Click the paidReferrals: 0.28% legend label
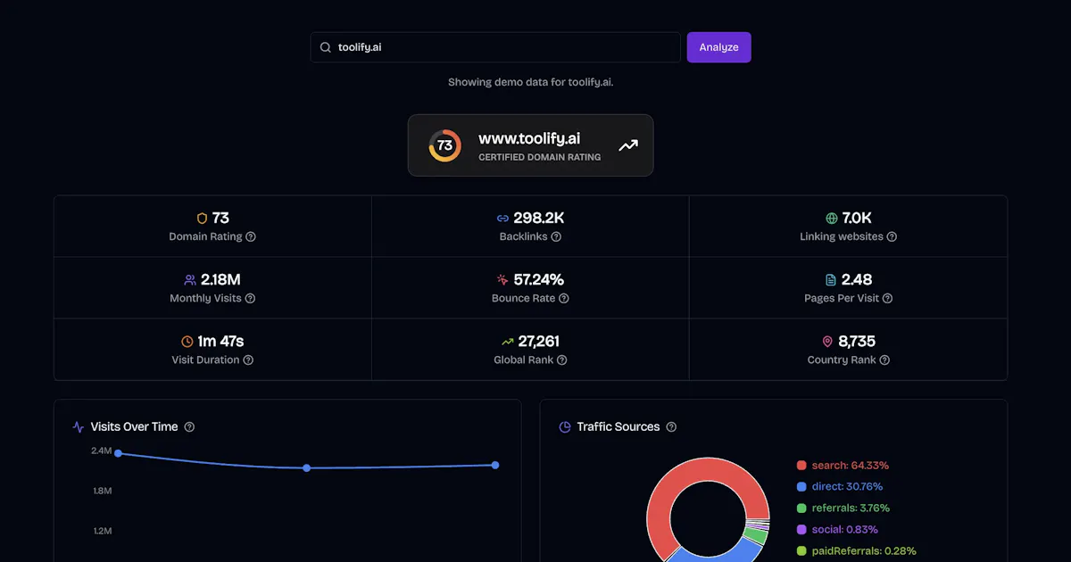The width and height of the screenshot is (1071, 562). pyautogui.click(x=864, y=551)
